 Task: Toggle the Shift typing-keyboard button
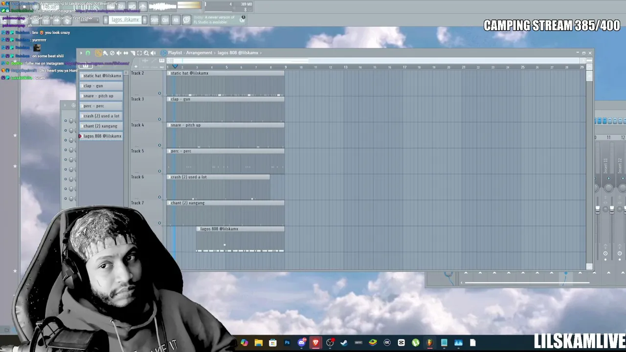[155, 20]
